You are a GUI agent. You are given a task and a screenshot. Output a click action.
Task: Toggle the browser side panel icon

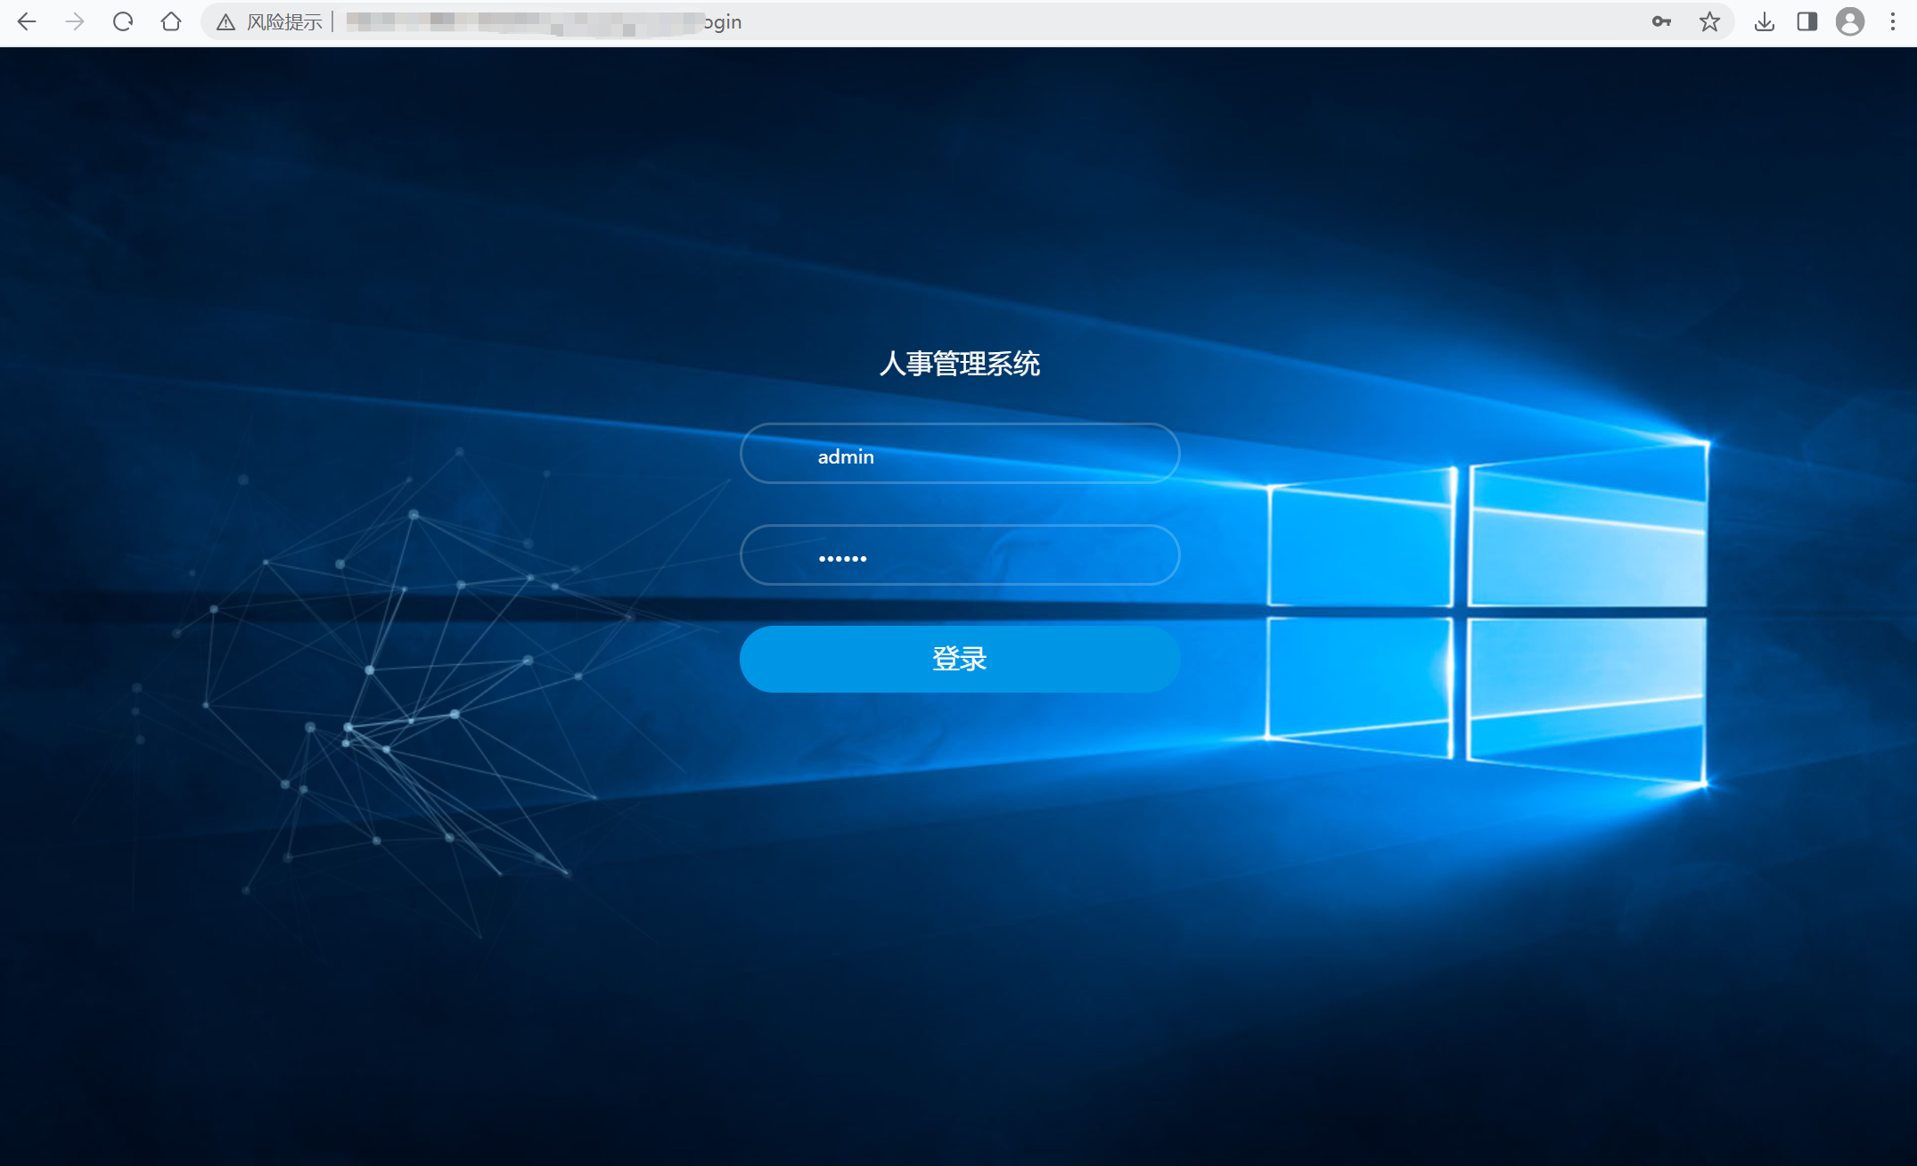click(x=1807, y=21)
